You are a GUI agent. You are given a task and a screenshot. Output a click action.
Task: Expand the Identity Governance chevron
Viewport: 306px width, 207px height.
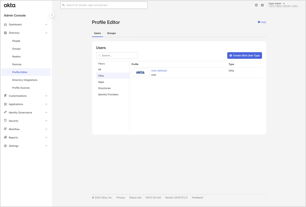[46, 113]
